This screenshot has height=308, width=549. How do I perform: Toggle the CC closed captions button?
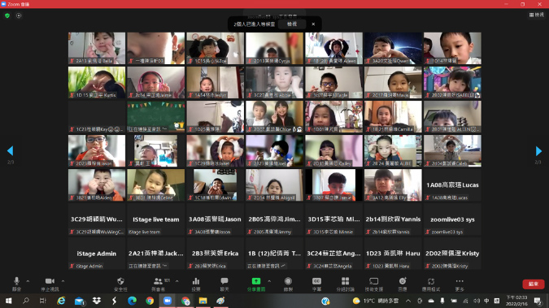(x=316, y=281)
